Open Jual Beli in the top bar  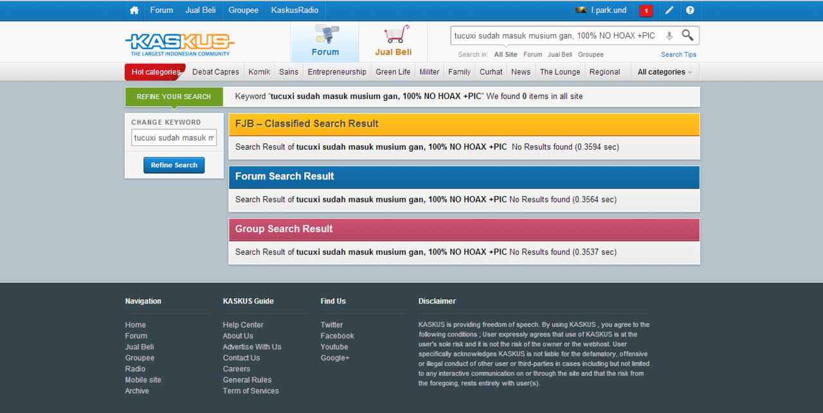point(201,10)
